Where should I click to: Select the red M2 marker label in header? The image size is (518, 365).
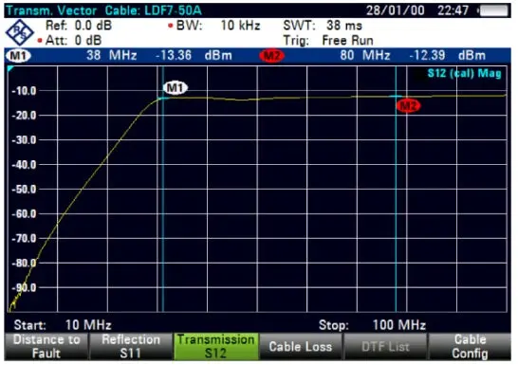[271, 56]
